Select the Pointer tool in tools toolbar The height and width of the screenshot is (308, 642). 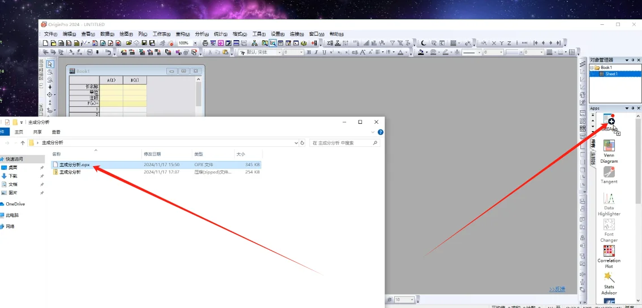[x=50, y=64]
